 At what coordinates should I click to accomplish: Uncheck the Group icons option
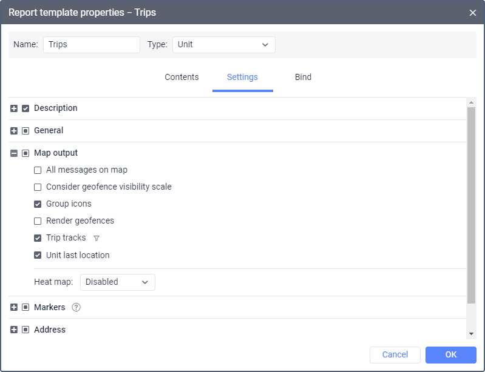point(38,204)
